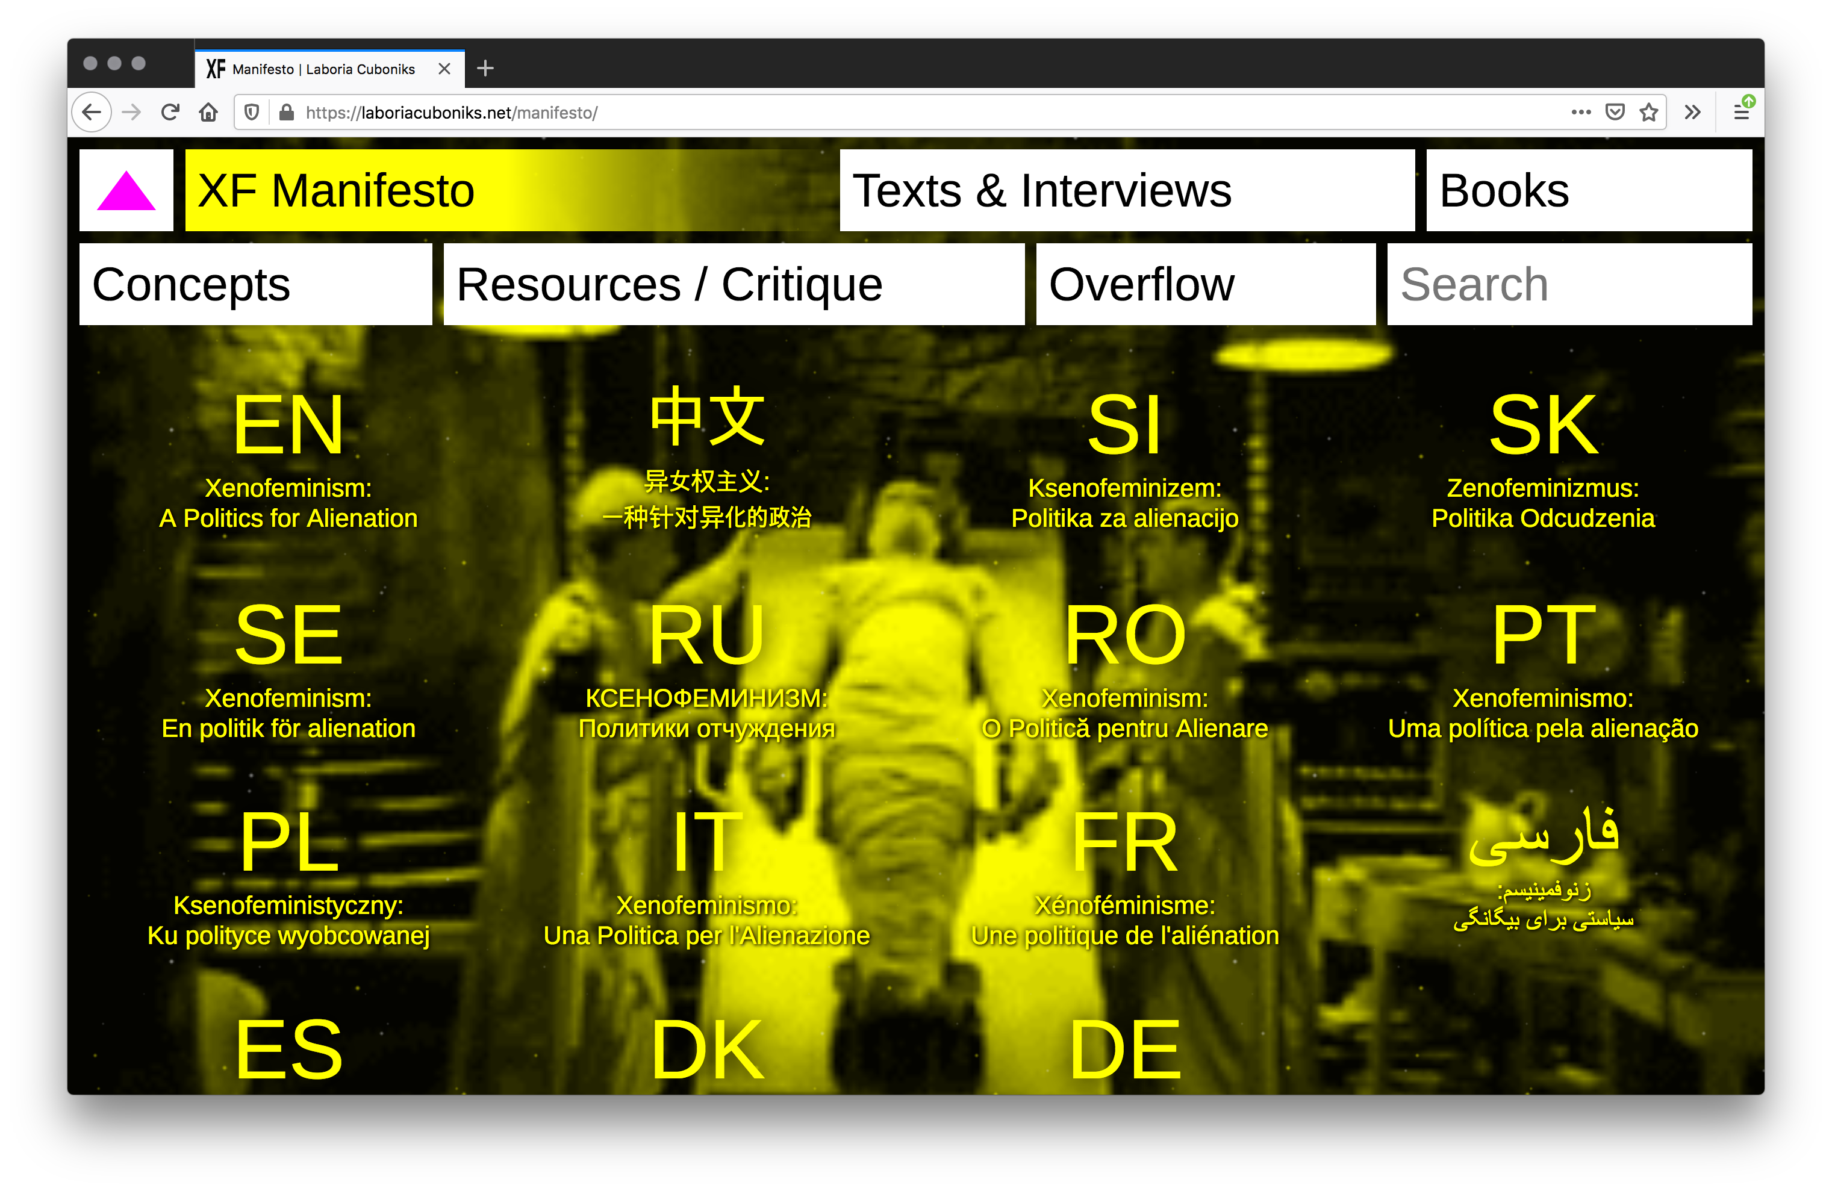Close the Manifesto tab
The height and width of the screenshot is (1191, 1832).
pos(444,69)
